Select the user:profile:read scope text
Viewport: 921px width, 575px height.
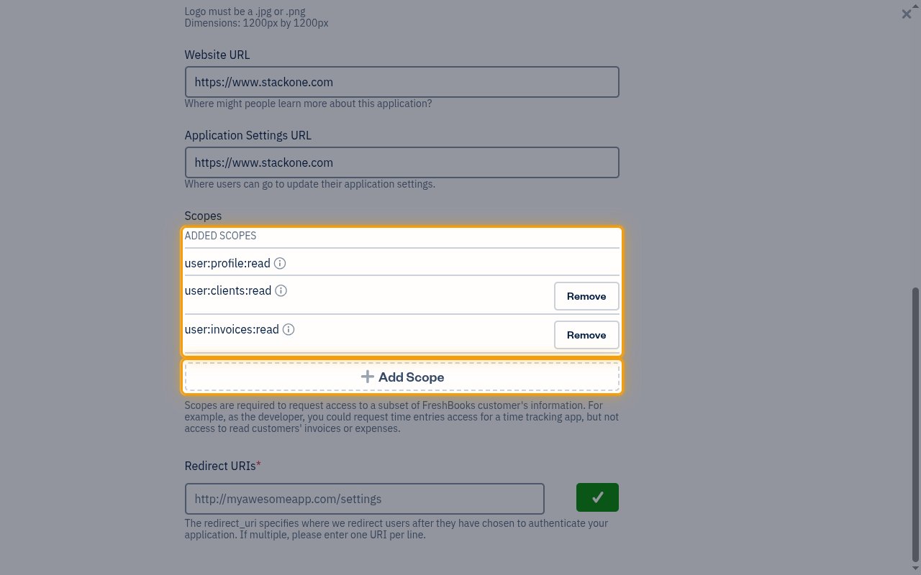[227, 263]
